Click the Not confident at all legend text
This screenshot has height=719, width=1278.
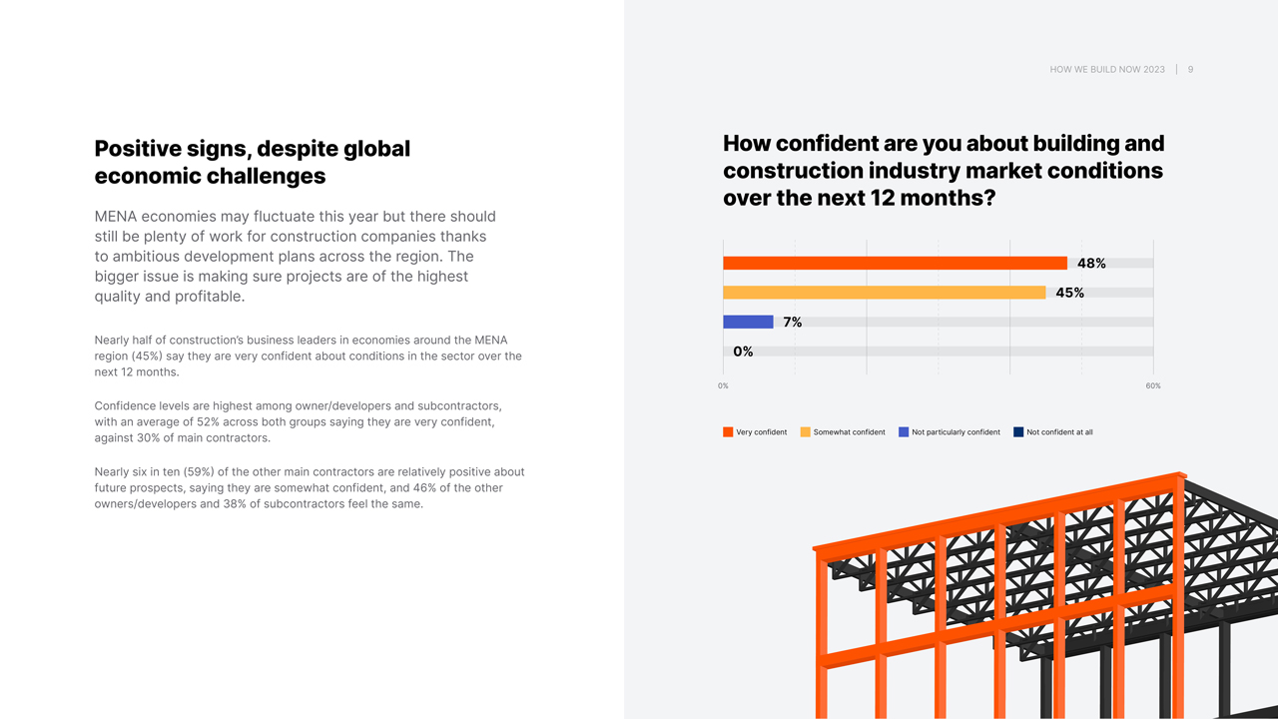click(x=1059, y=432)
